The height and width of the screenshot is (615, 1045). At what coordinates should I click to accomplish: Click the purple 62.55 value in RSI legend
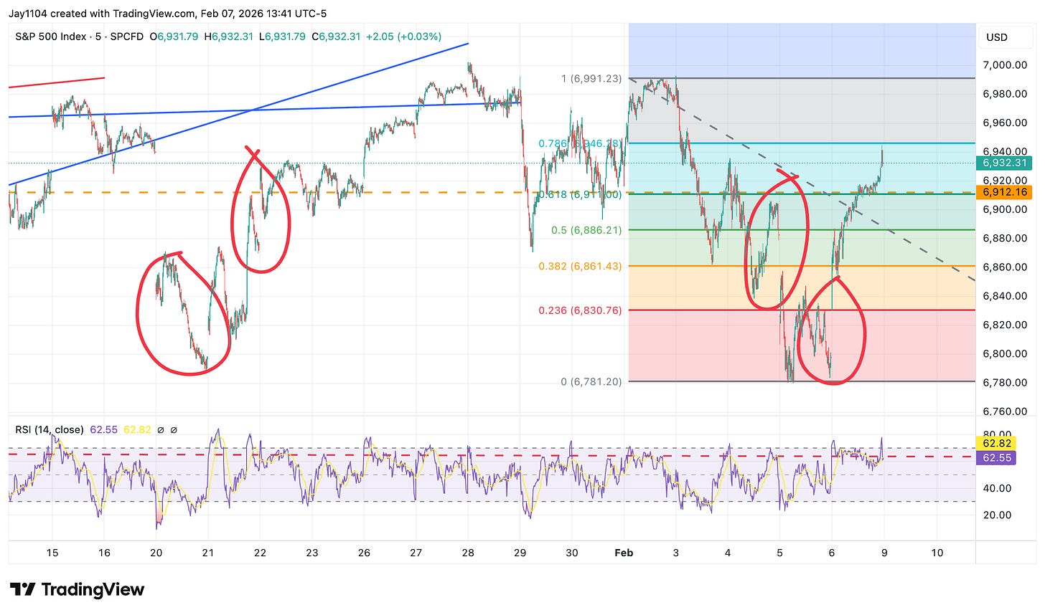click(104, 429)
